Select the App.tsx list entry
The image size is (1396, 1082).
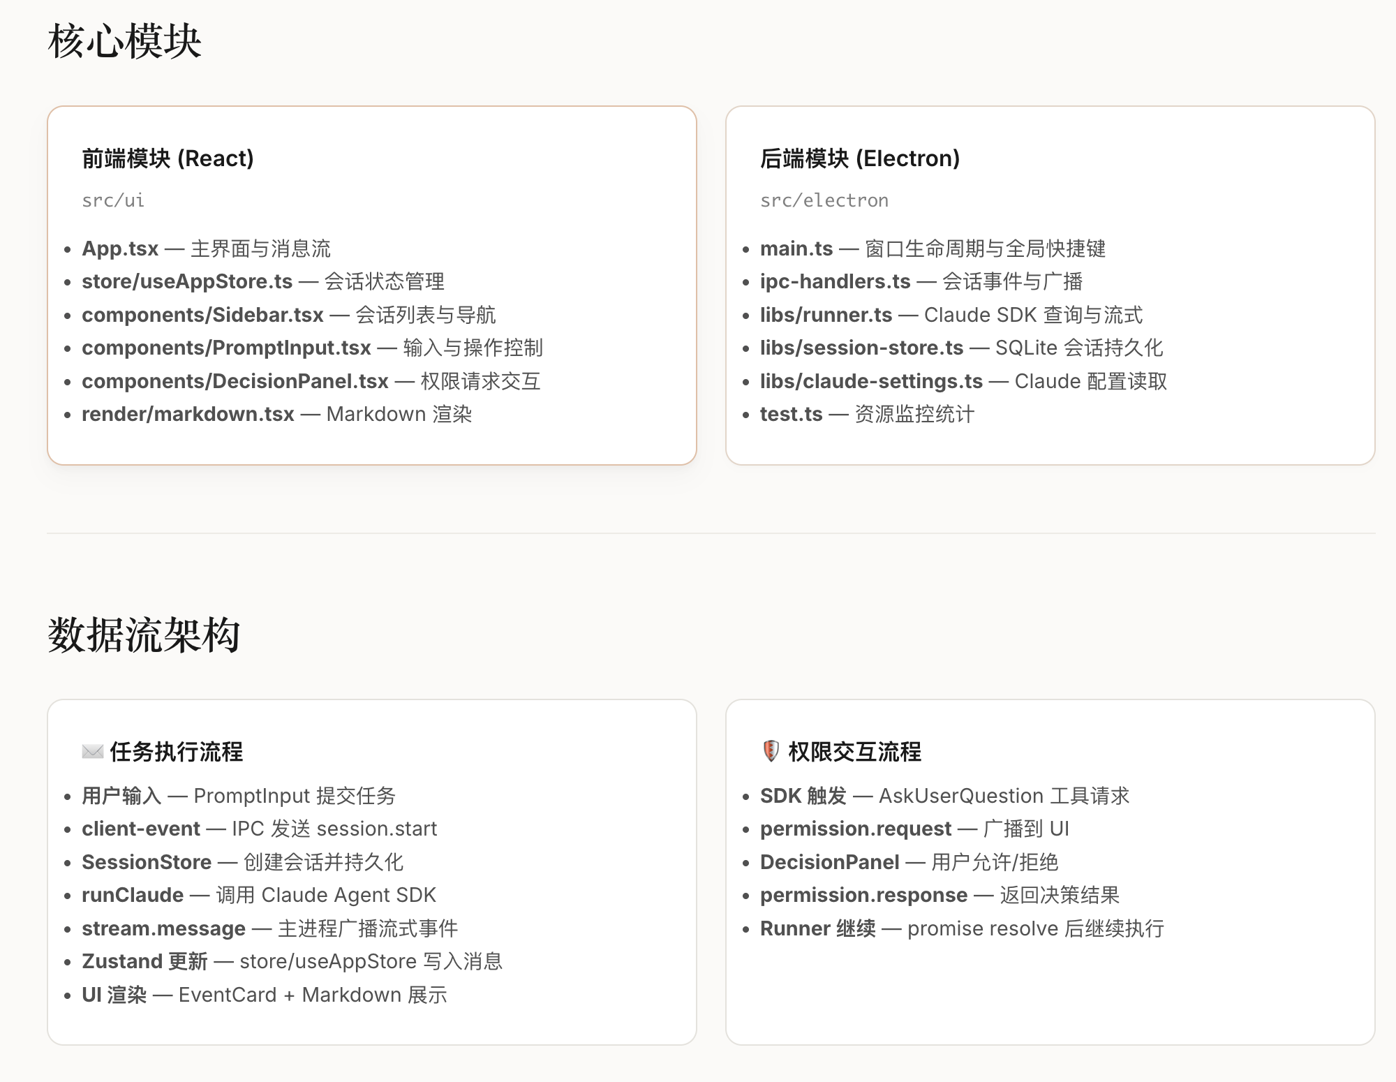tap(120, 249)
